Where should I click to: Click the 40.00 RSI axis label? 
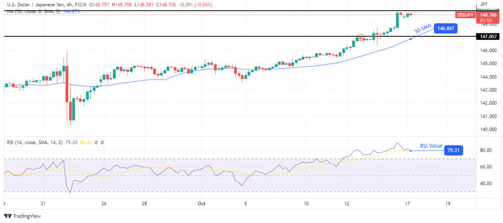pyautogui.click(x=485, y=184)
